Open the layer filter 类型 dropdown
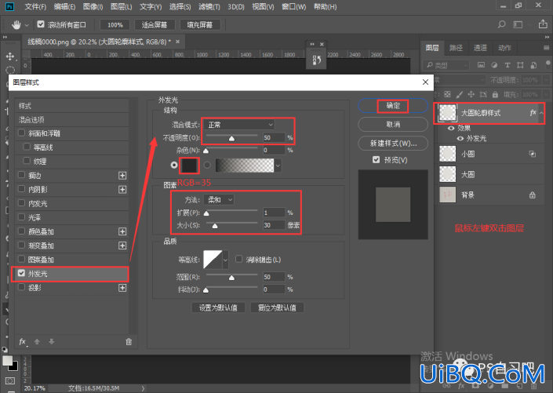The height and width of the screenshot is (393, 553). pyautogui.click(x=447, y=65)
